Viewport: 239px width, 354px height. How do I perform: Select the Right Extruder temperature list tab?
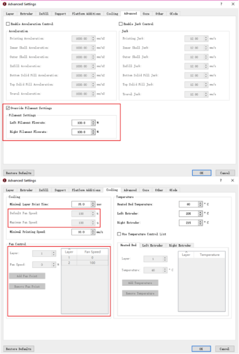(180, 245)
